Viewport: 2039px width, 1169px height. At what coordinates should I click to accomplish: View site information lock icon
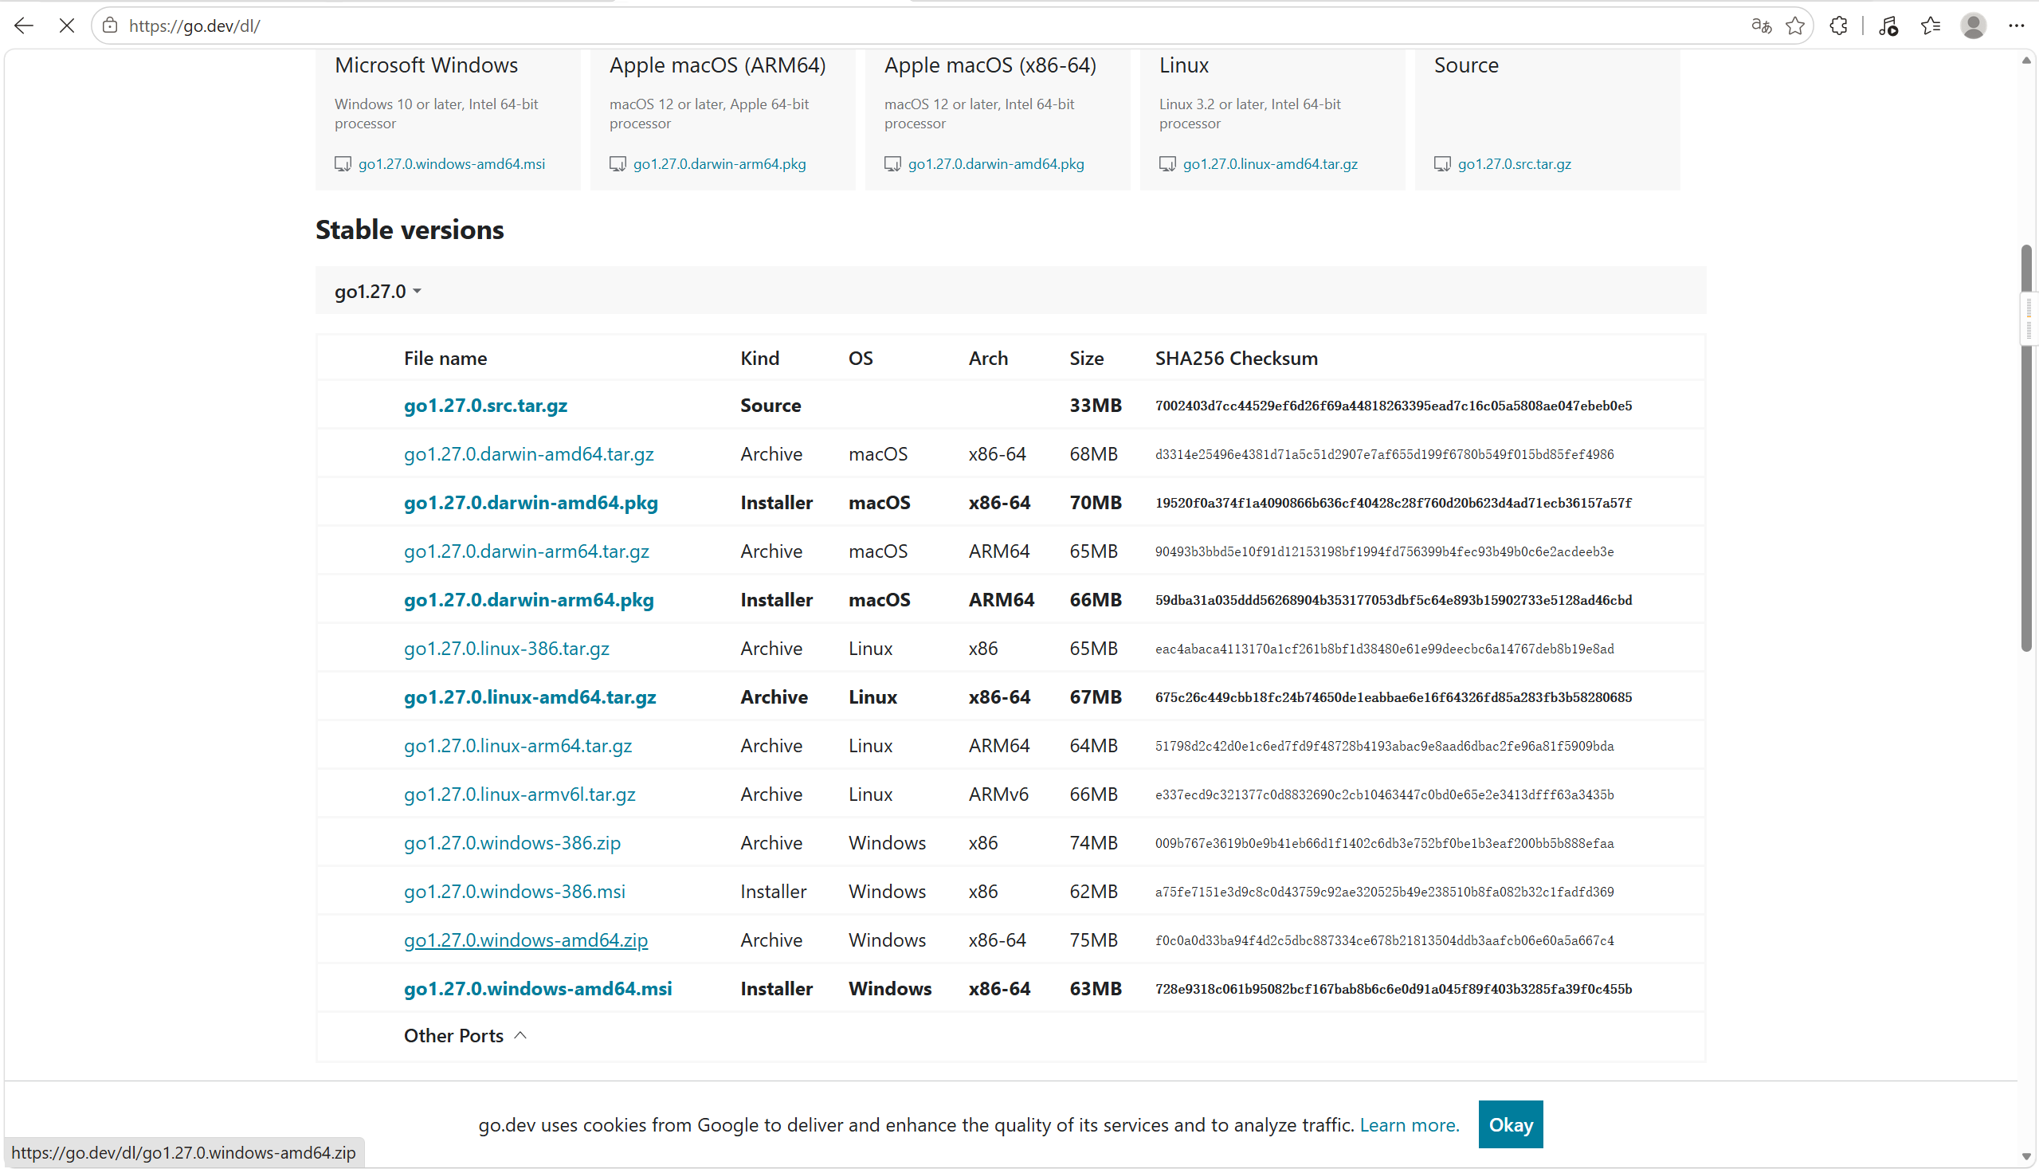(x=111, y=25)
